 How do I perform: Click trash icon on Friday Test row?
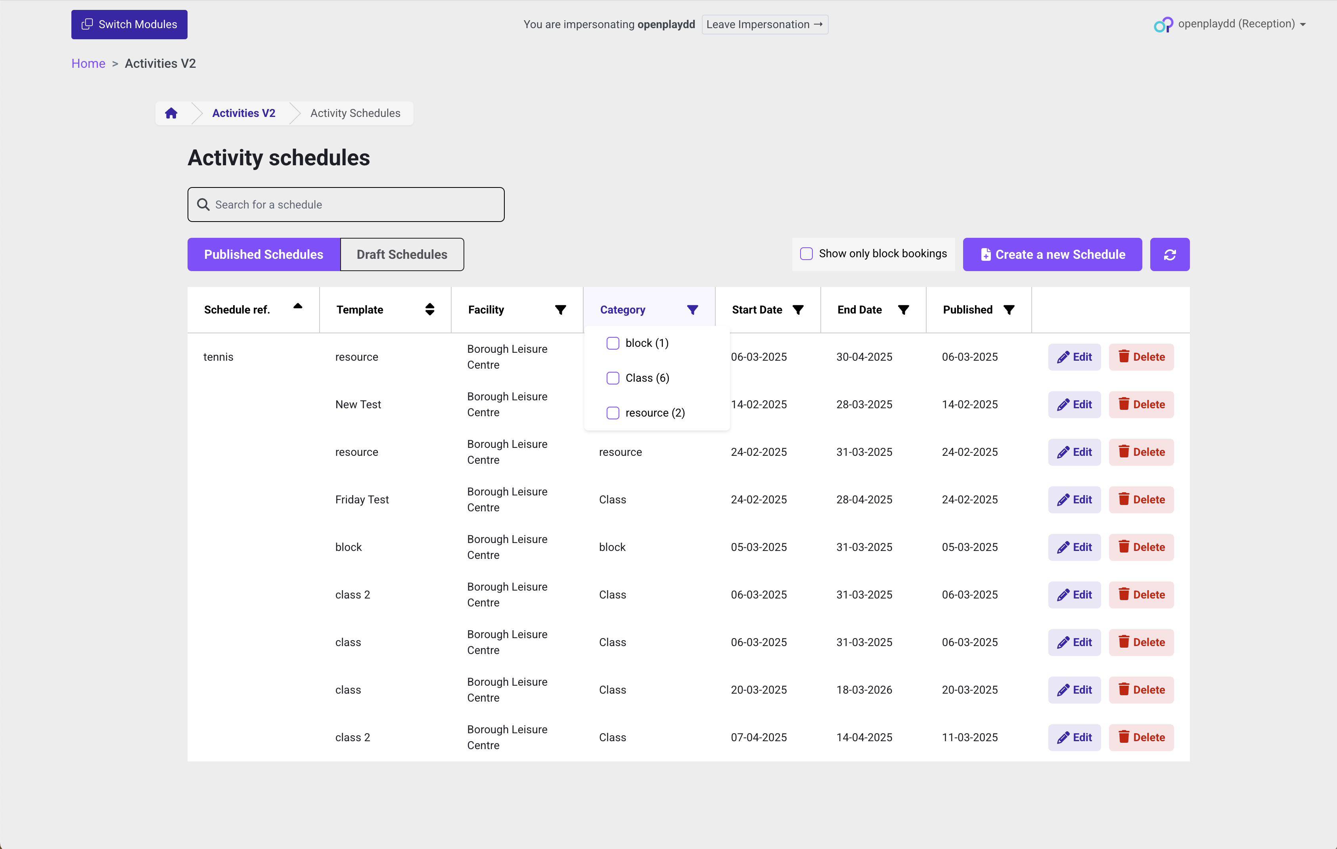click(1124, 499)
